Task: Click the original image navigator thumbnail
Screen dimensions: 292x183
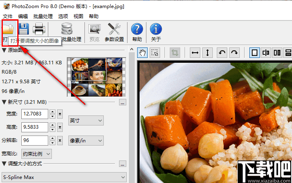Action: (x=97, y=77)
